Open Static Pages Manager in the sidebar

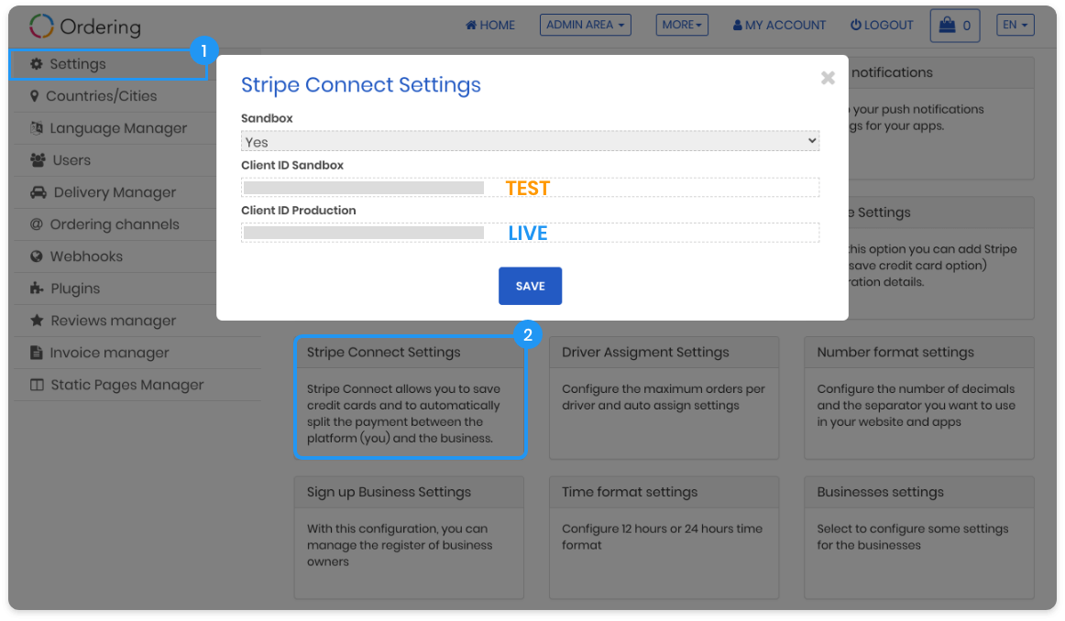pyautogui.click(x=136, y=385)
